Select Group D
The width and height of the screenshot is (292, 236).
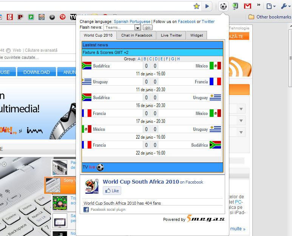coord(156,59)
